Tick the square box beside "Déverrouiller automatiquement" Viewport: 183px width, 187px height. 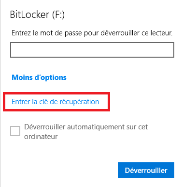coord(15,131)
